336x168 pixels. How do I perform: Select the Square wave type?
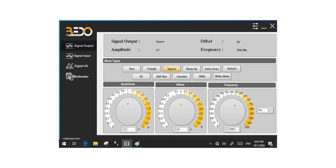pyautogui.click(x=171, y=69)
